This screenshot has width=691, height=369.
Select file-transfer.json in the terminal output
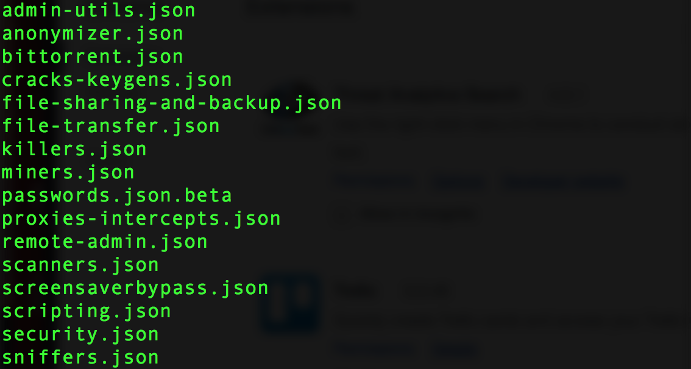[x=111, y=126]
